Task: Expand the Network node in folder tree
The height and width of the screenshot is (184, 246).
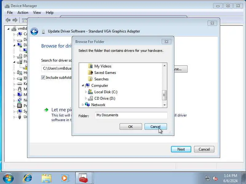Action: (x=83, y=105)
